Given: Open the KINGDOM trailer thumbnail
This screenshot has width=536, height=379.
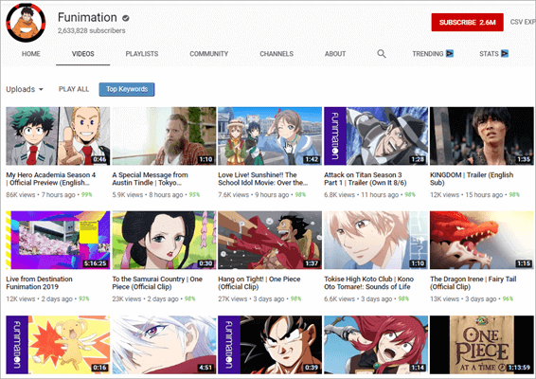Looking at the screenshot, I should (x=482, y=136).
